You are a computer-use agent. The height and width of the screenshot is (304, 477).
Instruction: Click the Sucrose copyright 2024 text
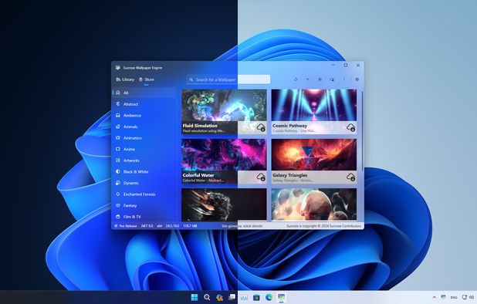point(324,226)
